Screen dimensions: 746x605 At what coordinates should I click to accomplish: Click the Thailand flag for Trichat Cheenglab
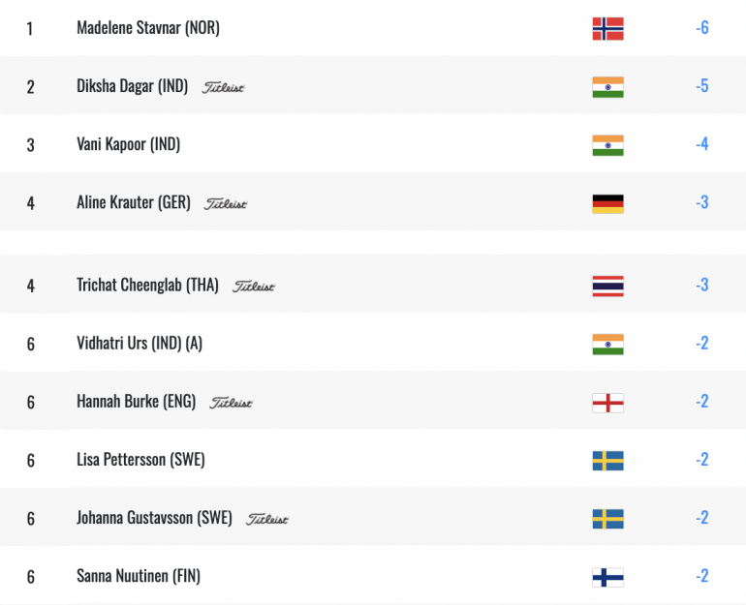tap(607, 287)
